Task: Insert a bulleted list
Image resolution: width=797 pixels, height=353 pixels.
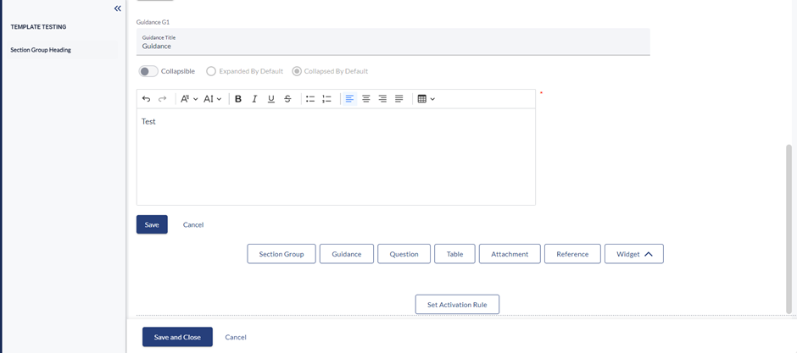Action: [310, 99]
